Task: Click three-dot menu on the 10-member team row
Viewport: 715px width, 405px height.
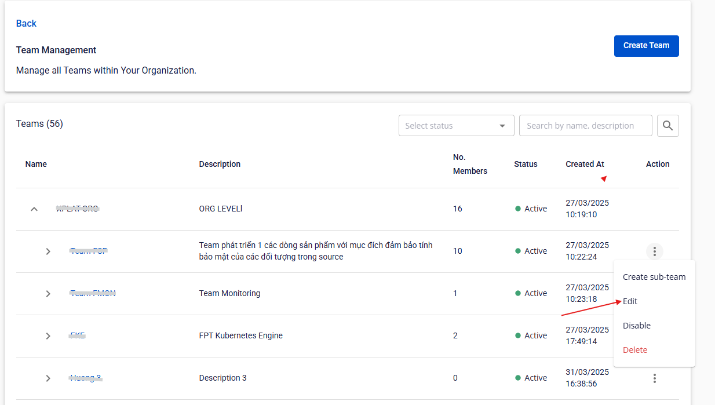Action: coord(654,251)
